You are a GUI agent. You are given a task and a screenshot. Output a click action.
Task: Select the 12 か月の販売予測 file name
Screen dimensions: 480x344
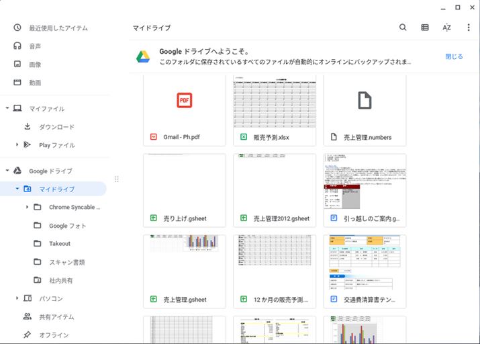(281, 300)
